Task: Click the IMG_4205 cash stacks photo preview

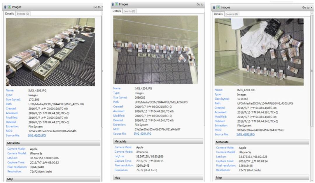Action: pos(50,52)
